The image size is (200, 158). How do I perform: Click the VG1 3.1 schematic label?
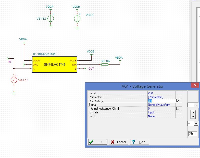point(23,80)
